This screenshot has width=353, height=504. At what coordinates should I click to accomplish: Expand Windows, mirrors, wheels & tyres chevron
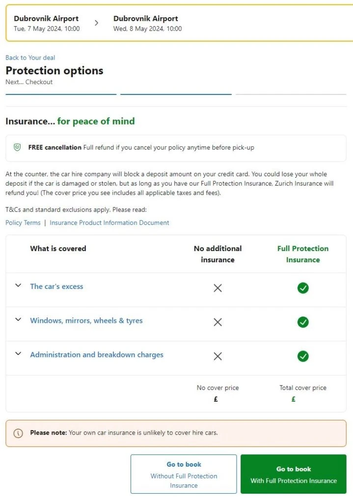(x=18, y=319)
